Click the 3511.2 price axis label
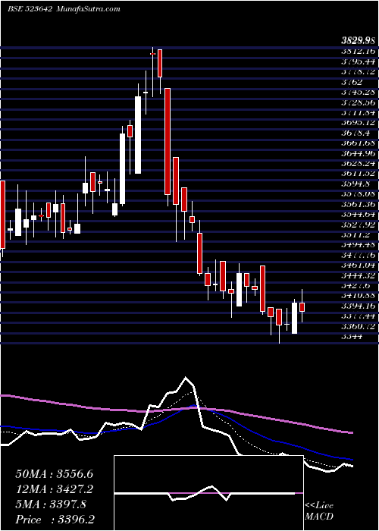Viewport: 379px width, 531px height. pyautogui.click(x=356, y=234)
